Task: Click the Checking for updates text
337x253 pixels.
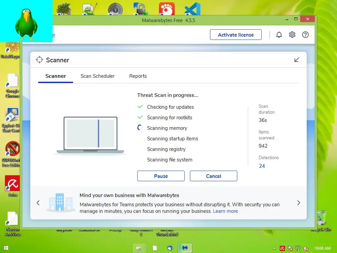Action: (x=170, y=107)
